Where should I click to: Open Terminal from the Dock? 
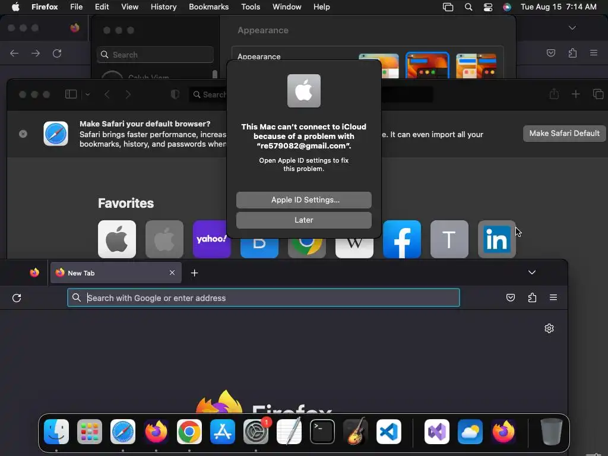(x=322, y=432)
